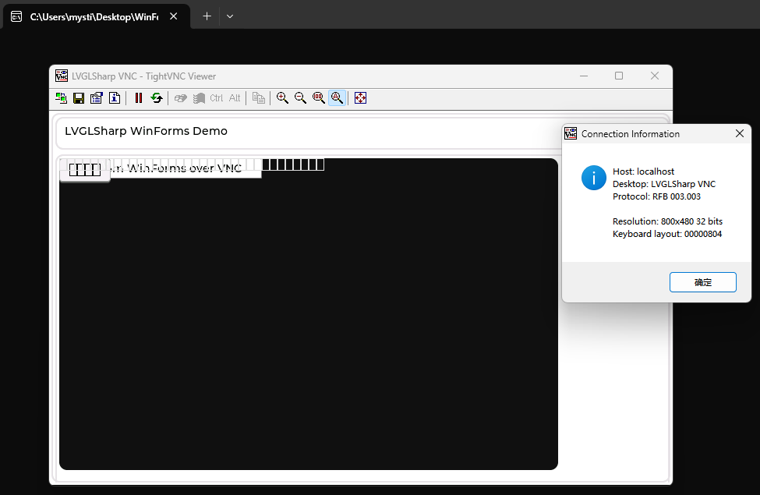Switch viewer to full-screen mode
The image size is (760, 495).
pos(360,97)
